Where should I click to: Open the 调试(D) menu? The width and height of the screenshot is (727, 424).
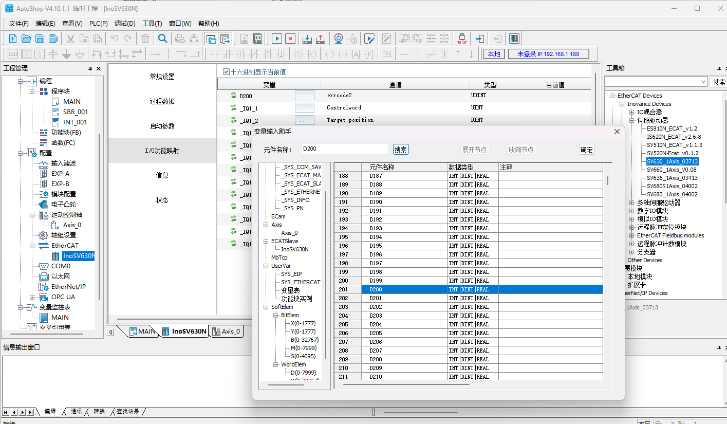pyautogui.click(x=125, y=24)
